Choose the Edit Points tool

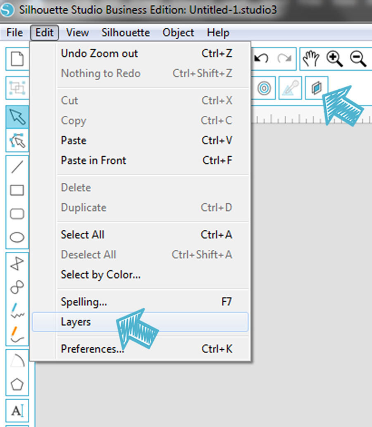click(x=17, y=141)
